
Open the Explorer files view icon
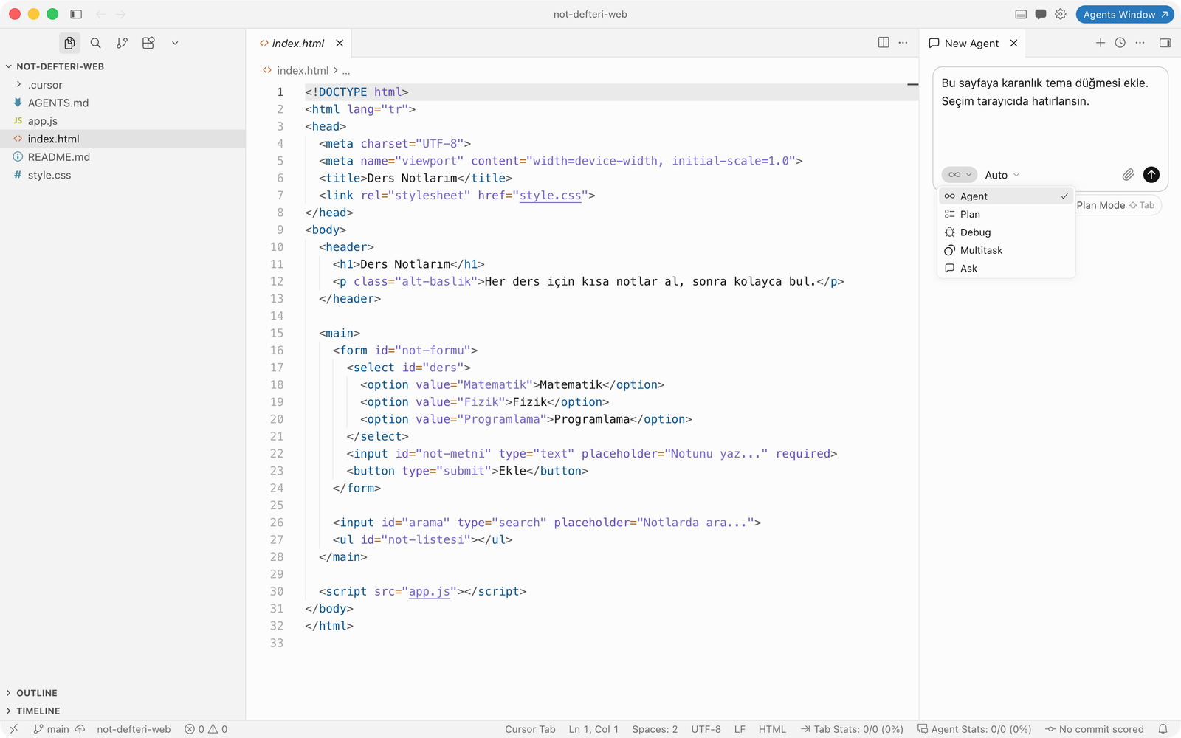tap(69, 43)
